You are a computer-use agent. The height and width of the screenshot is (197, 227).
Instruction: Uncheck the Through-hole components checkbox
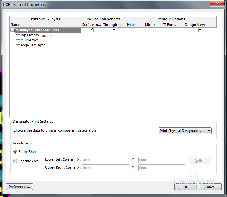pyautogui.click(x=114, y=30)
